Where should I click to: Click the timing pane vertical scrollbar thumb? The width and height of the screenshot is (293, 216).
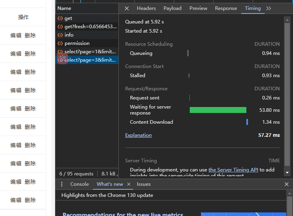(287, 94)
